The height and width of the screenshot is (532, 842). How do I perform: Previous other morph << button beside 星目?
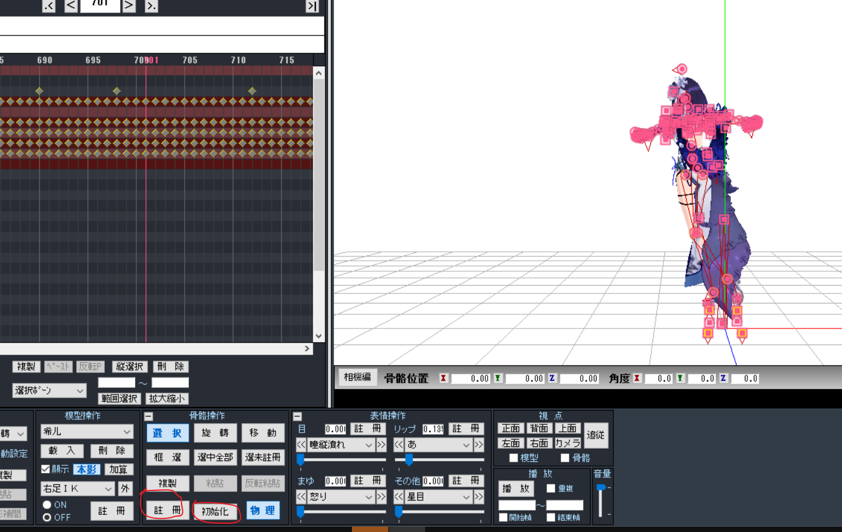(x=399, y=496)
